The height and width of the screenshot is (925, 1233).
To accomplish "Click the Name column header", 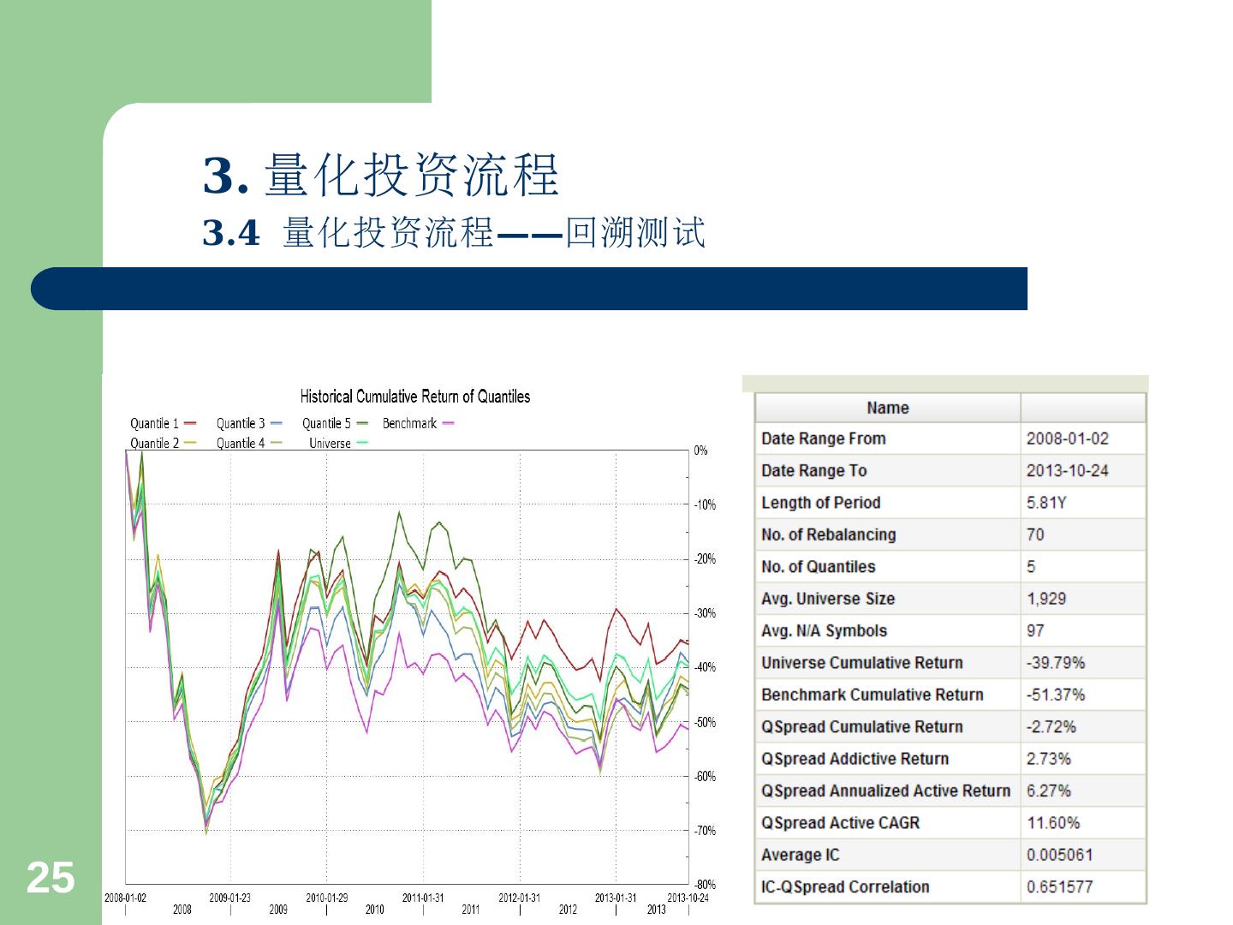I will click(x=887, y=408).
